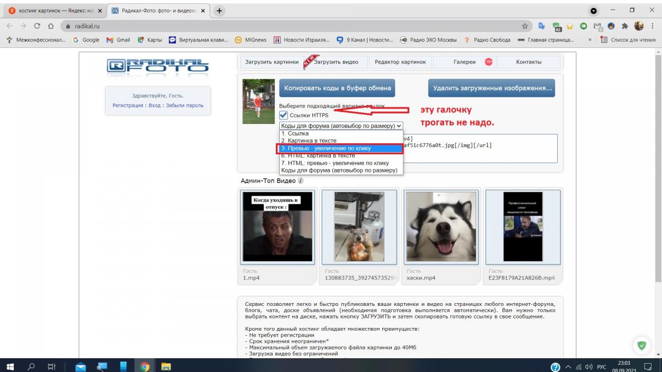Follow the Регистрация link
This screenshot has width=662, height=372.
click(128, 105)
